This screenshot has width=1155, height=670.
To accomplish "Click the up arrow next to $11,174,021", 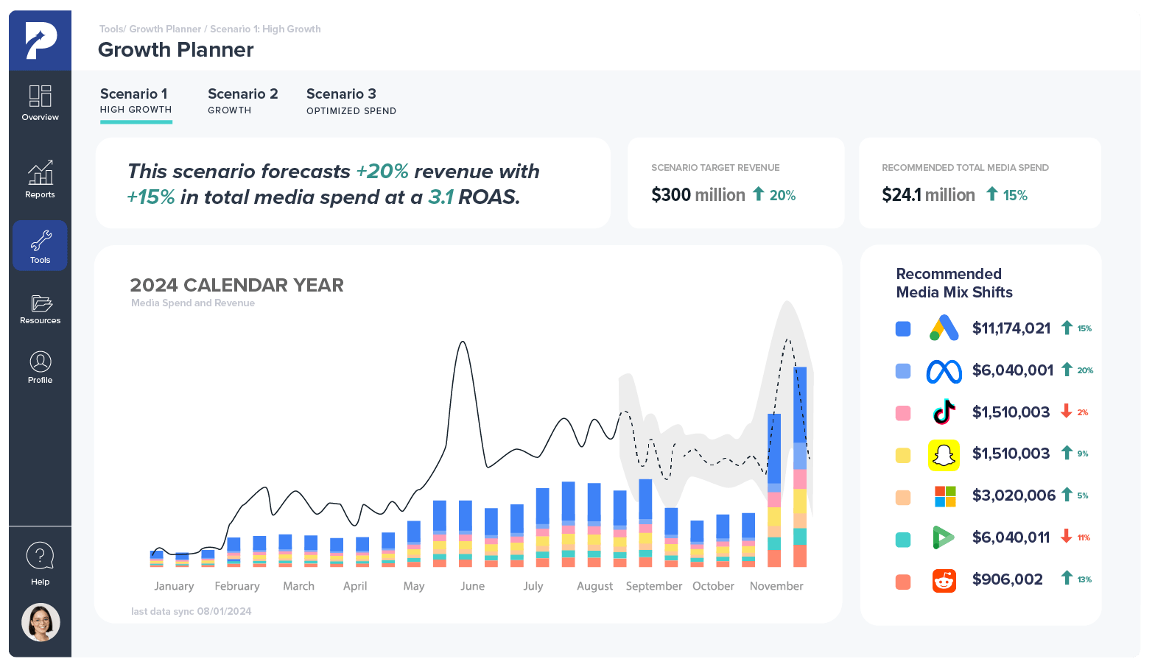I will (x=1067, y=328).
